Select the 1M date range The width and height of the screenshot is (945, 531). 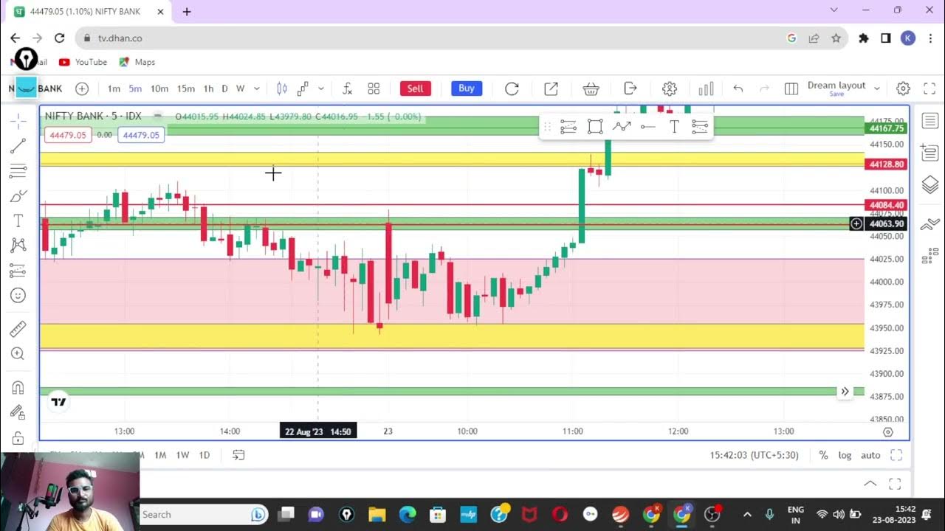pyautogui.click(x=160, y=455)
